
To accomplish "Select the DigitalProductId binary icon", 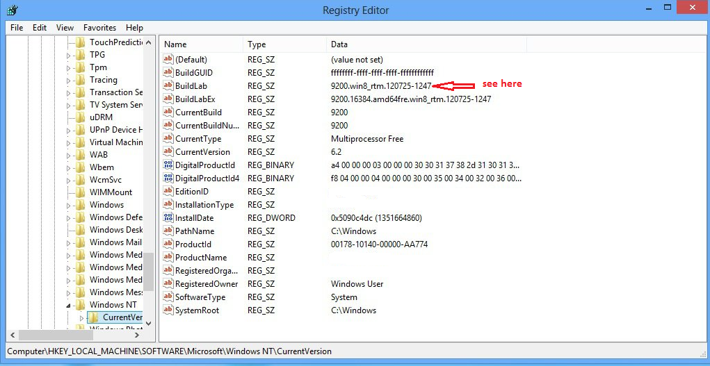I will click(168, 165).
